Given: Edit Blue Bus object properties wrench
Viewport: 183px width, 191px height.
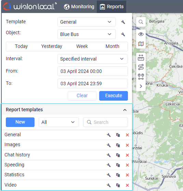Looking at the screenshot, I should point(123,34).
